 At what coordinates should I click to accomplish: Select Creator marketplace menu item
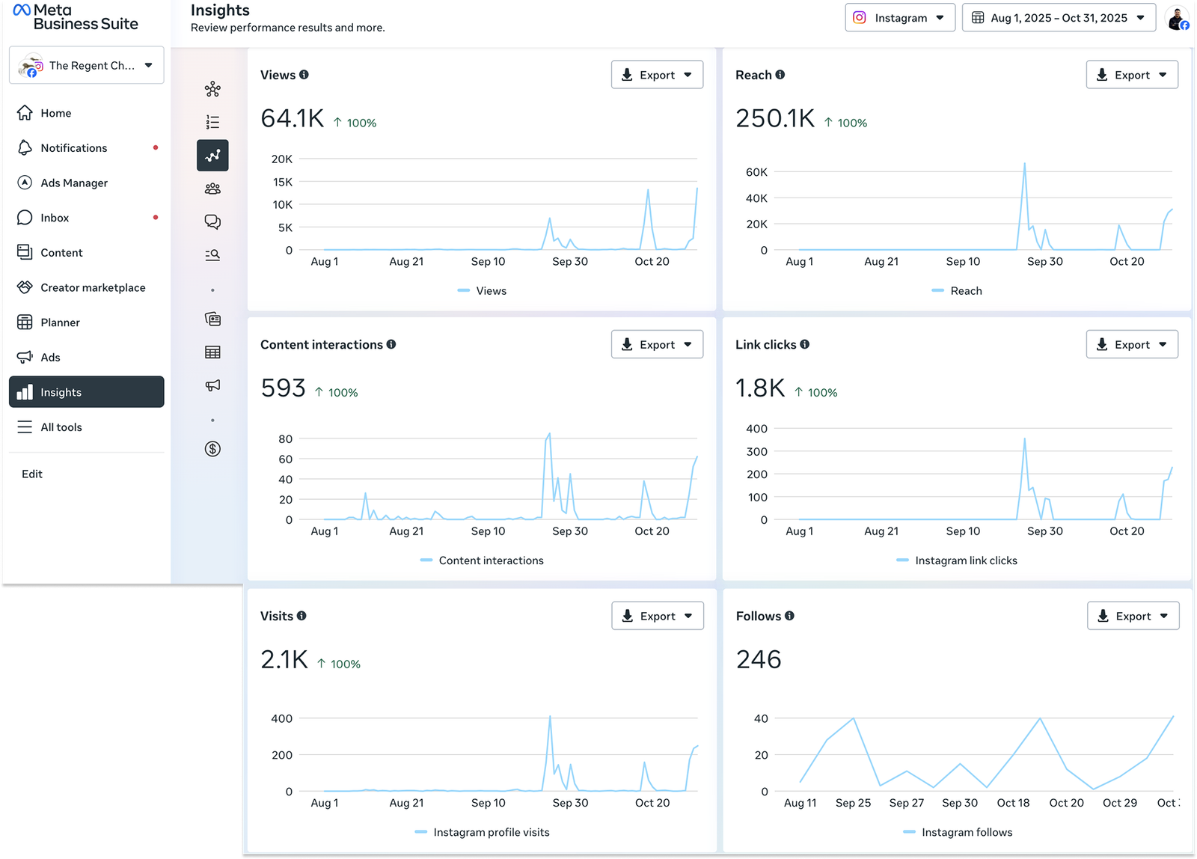[x=93, y=287]
